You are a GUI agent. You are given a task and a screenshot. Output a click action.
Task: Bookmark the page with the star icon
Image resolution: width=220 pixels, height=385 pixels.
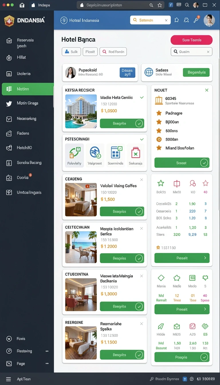pos(160,5)
